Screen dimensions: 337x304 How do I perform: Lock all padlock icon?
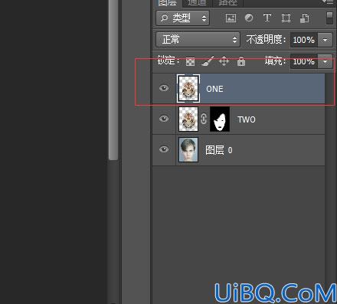(x=241, y=61)
